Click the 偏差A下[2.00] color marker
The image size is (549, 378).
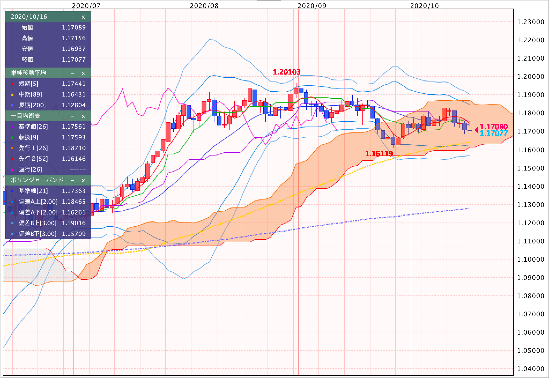[12, 213]
